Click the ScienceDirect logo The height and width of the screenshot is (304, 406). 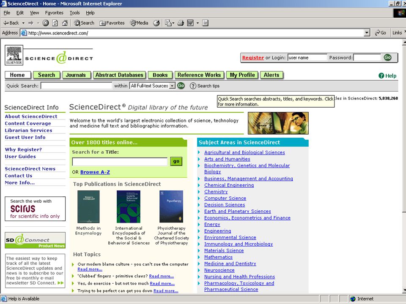click(x=59, y=58)
